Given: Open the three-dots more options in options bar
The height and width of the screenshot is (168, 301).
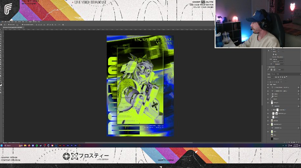Looking at the screenshot, I should 59,25.
